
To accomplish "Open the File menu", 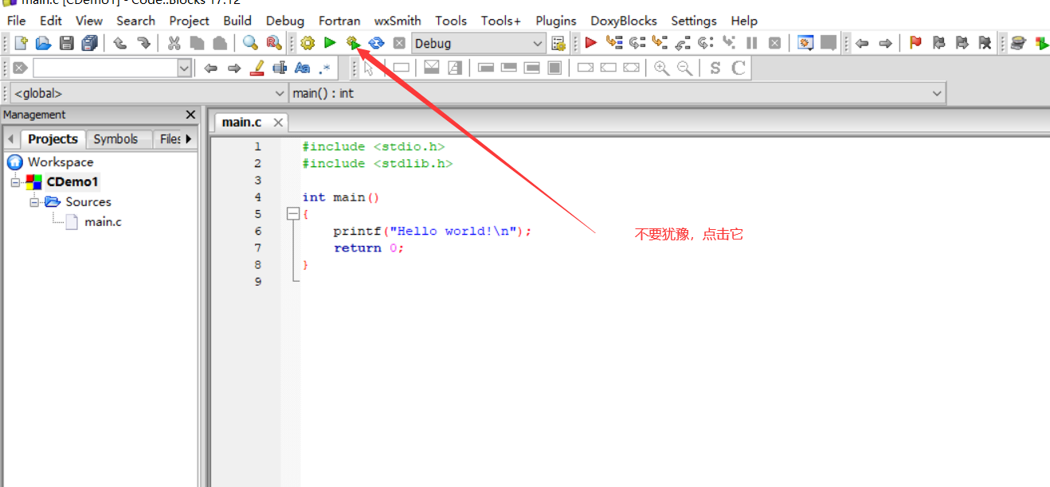I will [x=16, y=21].
